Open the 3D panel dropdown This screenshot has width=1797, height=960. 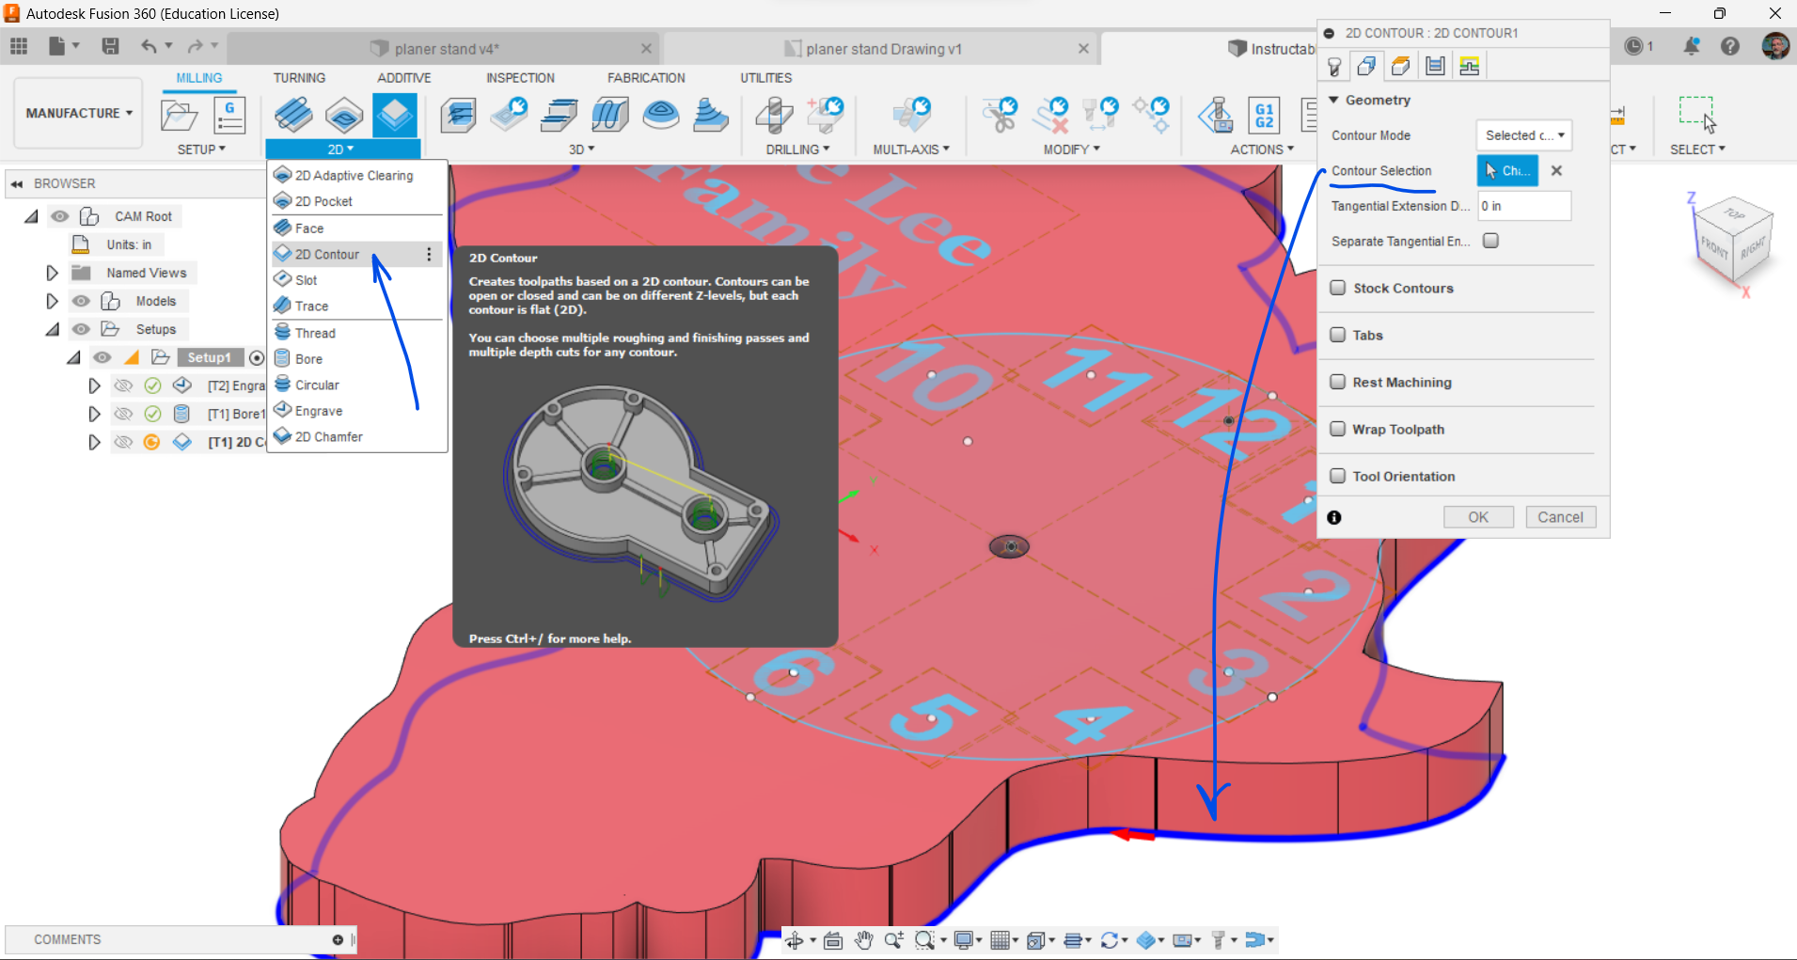coord(581,150)
